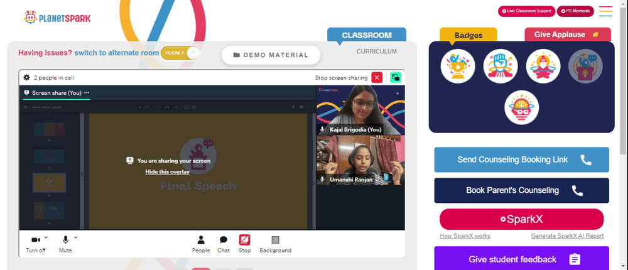Viewport: 628px width, 270px height.
Task: Launch SparkX button
Action: 521,219
